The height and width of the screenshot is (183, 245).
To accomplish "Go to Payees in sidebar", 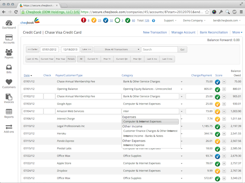I will pyautogui.click(x=9, y=54).
